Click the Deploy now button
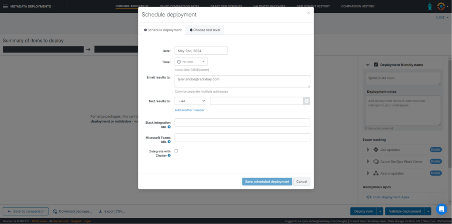 [x=364, y=211]
